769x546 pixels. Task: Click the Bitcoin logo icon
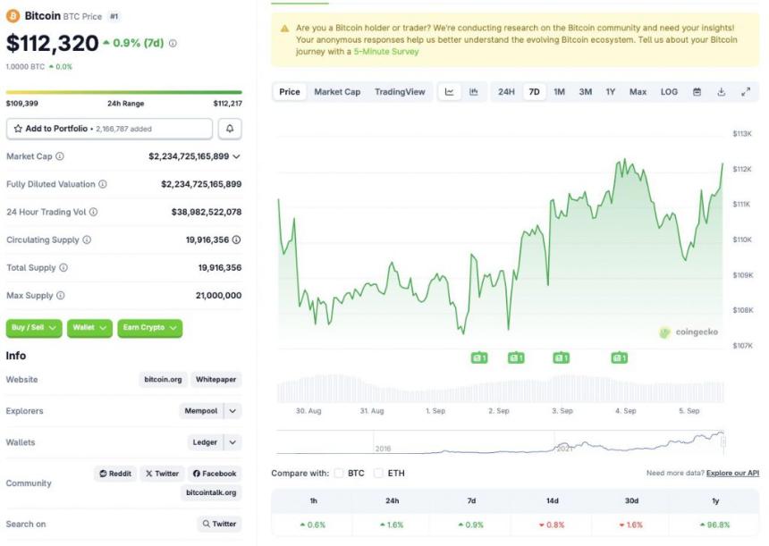click(13, 16)
